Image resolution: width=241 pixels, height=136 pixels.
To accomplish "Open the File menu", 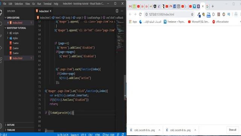I will click(x=5, y=4).
